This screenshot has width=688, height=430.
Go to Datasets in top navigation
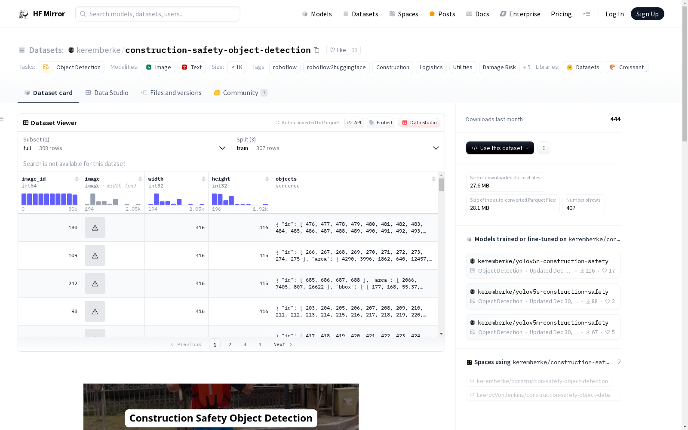pos(360,14)
